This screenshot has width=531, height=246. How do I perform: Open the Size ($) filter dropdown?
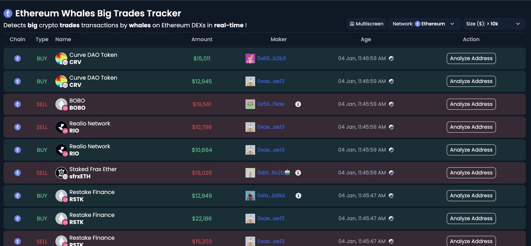pos(494,24)
